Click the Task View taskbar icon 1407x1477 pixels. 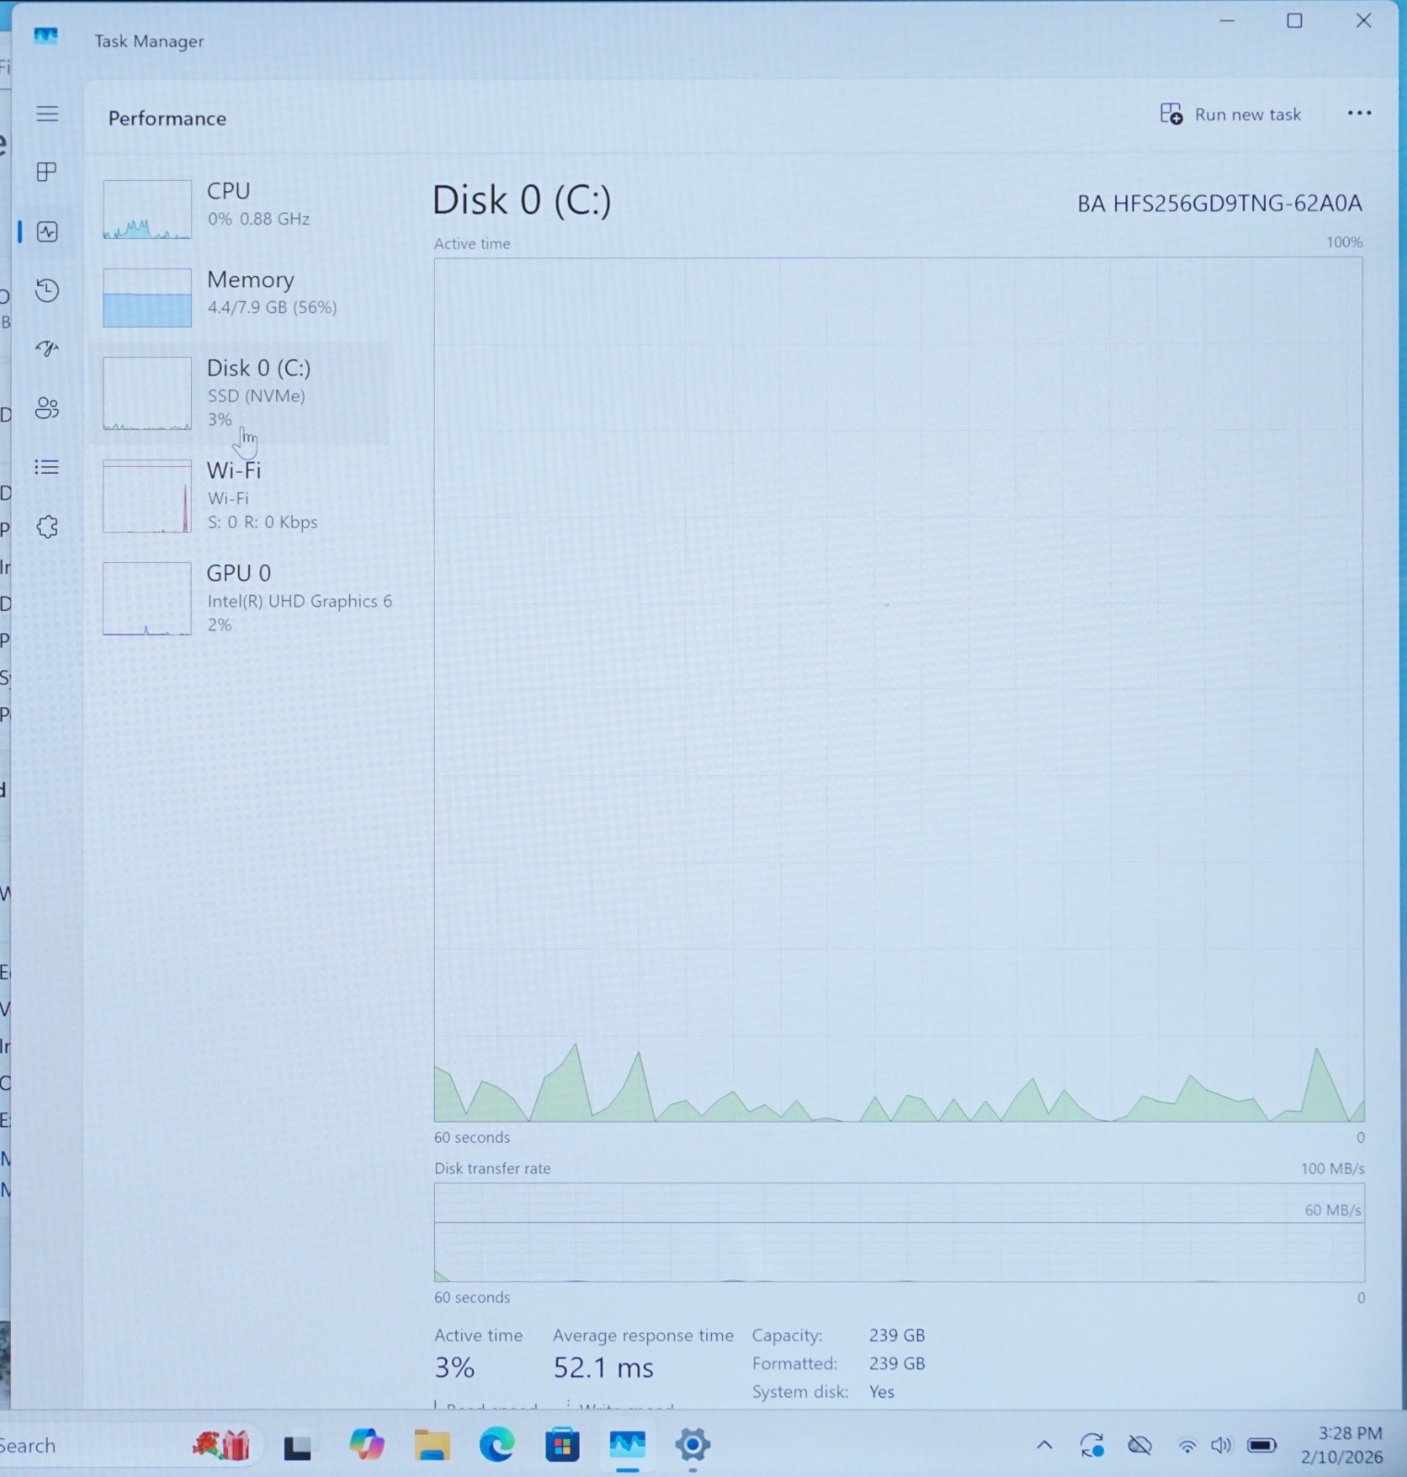coord(297,1447)
